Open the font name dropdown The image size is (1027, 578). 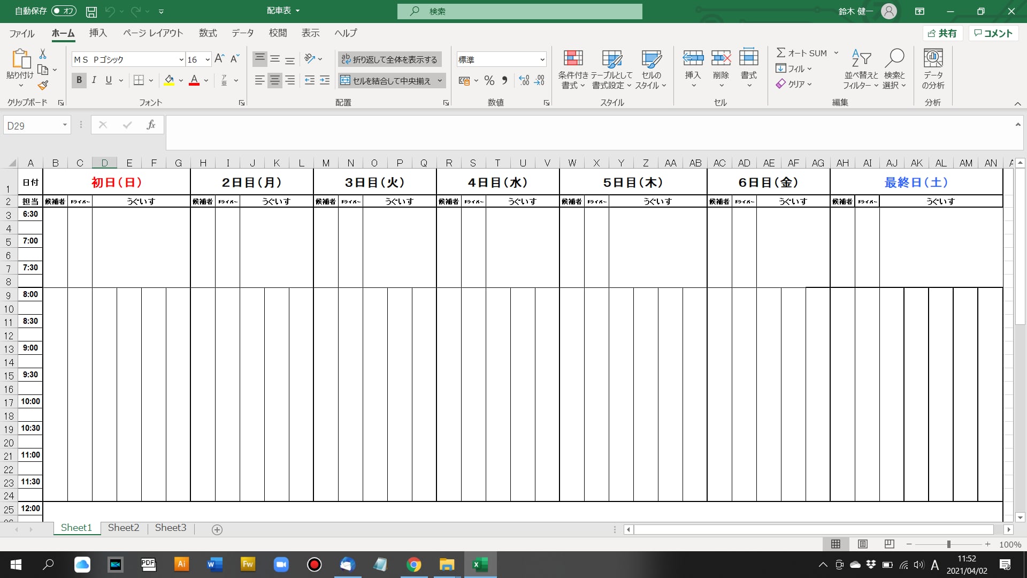pyautogui.click(x=182, y=59)
